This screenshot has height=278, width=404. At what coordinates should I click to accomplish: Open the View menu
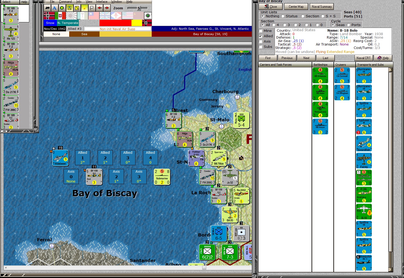(x=89, y=2)
